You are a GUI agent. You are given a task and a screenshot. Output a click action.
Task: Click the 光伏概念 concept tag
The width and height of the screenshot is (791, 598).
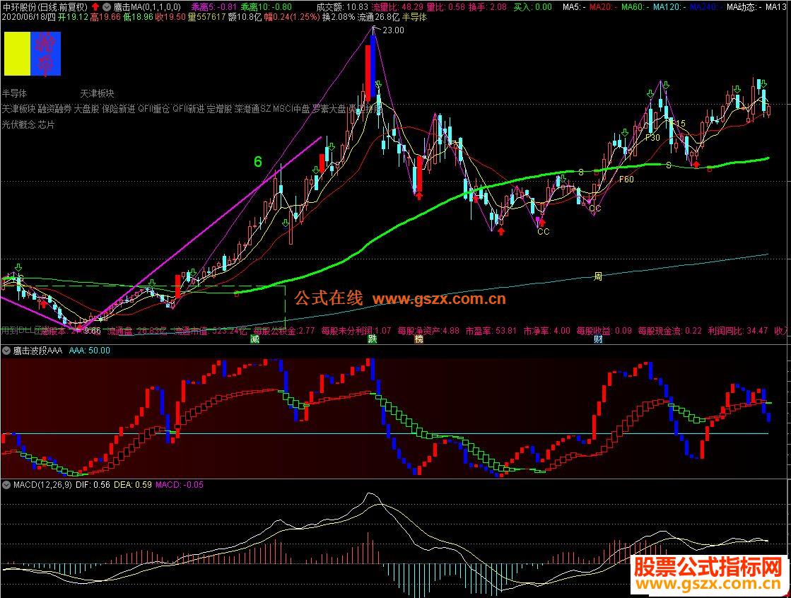tap(18, 124)
